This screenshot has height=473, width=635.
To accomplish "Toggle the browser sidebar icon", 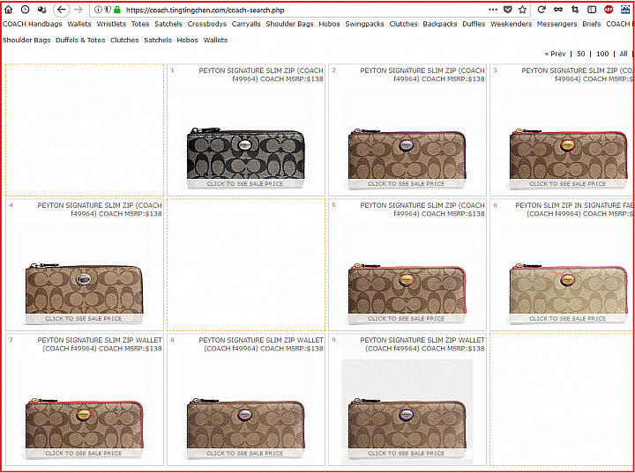I will [x=592, y=10].
